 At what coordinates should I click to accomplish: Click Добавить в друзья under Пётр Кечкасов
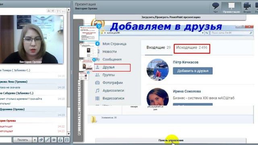tap(193, 71)
